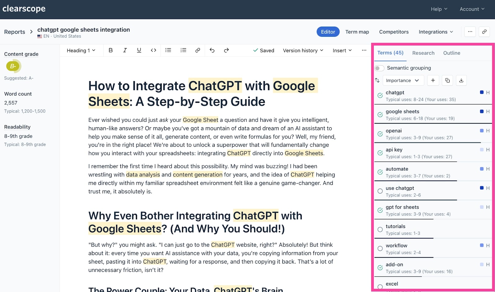Open the Help menu
The height and width of the screenshot is (292, 495).
click(x=439, y=9)
